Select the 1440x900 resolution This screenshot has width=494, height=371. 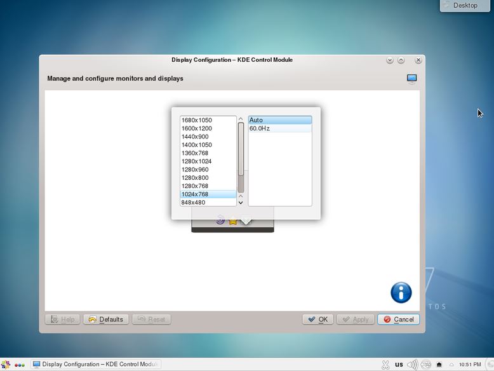pyautogui.click(x=208, y=137)
